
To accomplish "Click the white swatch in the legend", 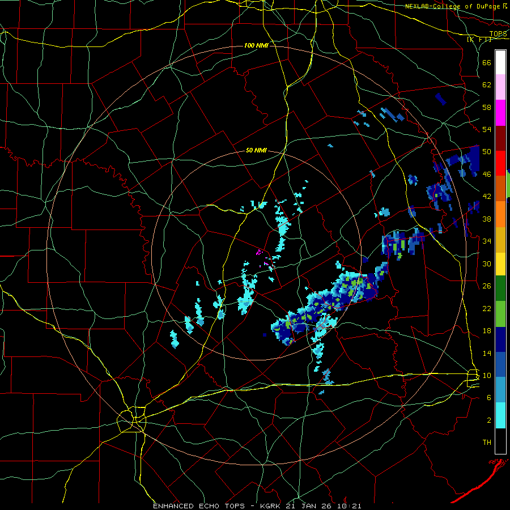I will coord(500,62).
